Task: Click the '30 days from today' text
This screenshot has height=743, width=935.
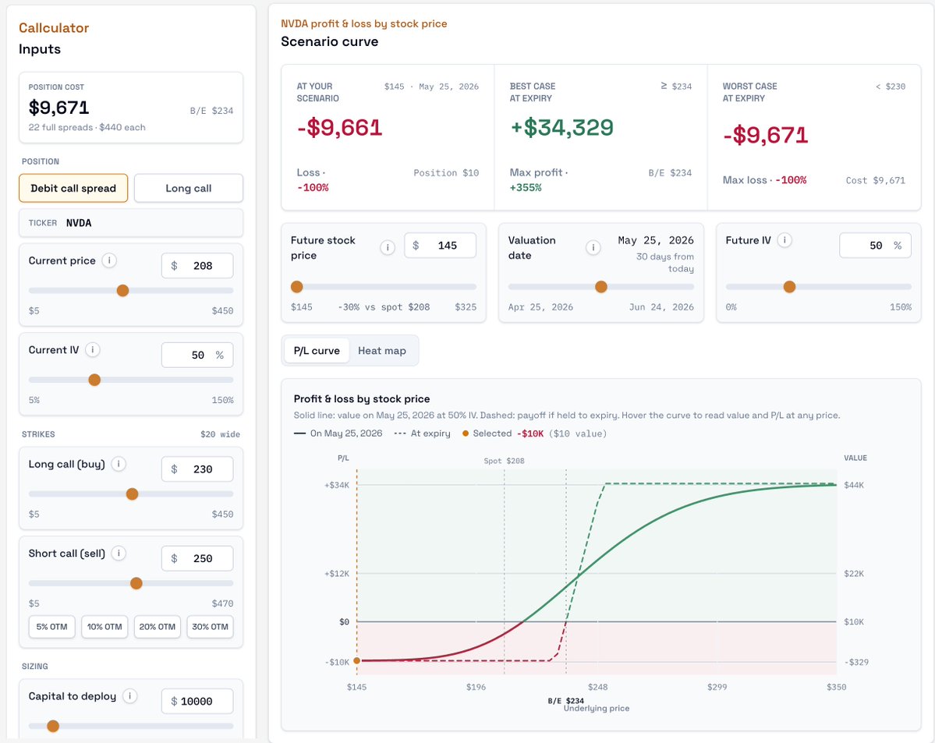Action: [665, 263]
